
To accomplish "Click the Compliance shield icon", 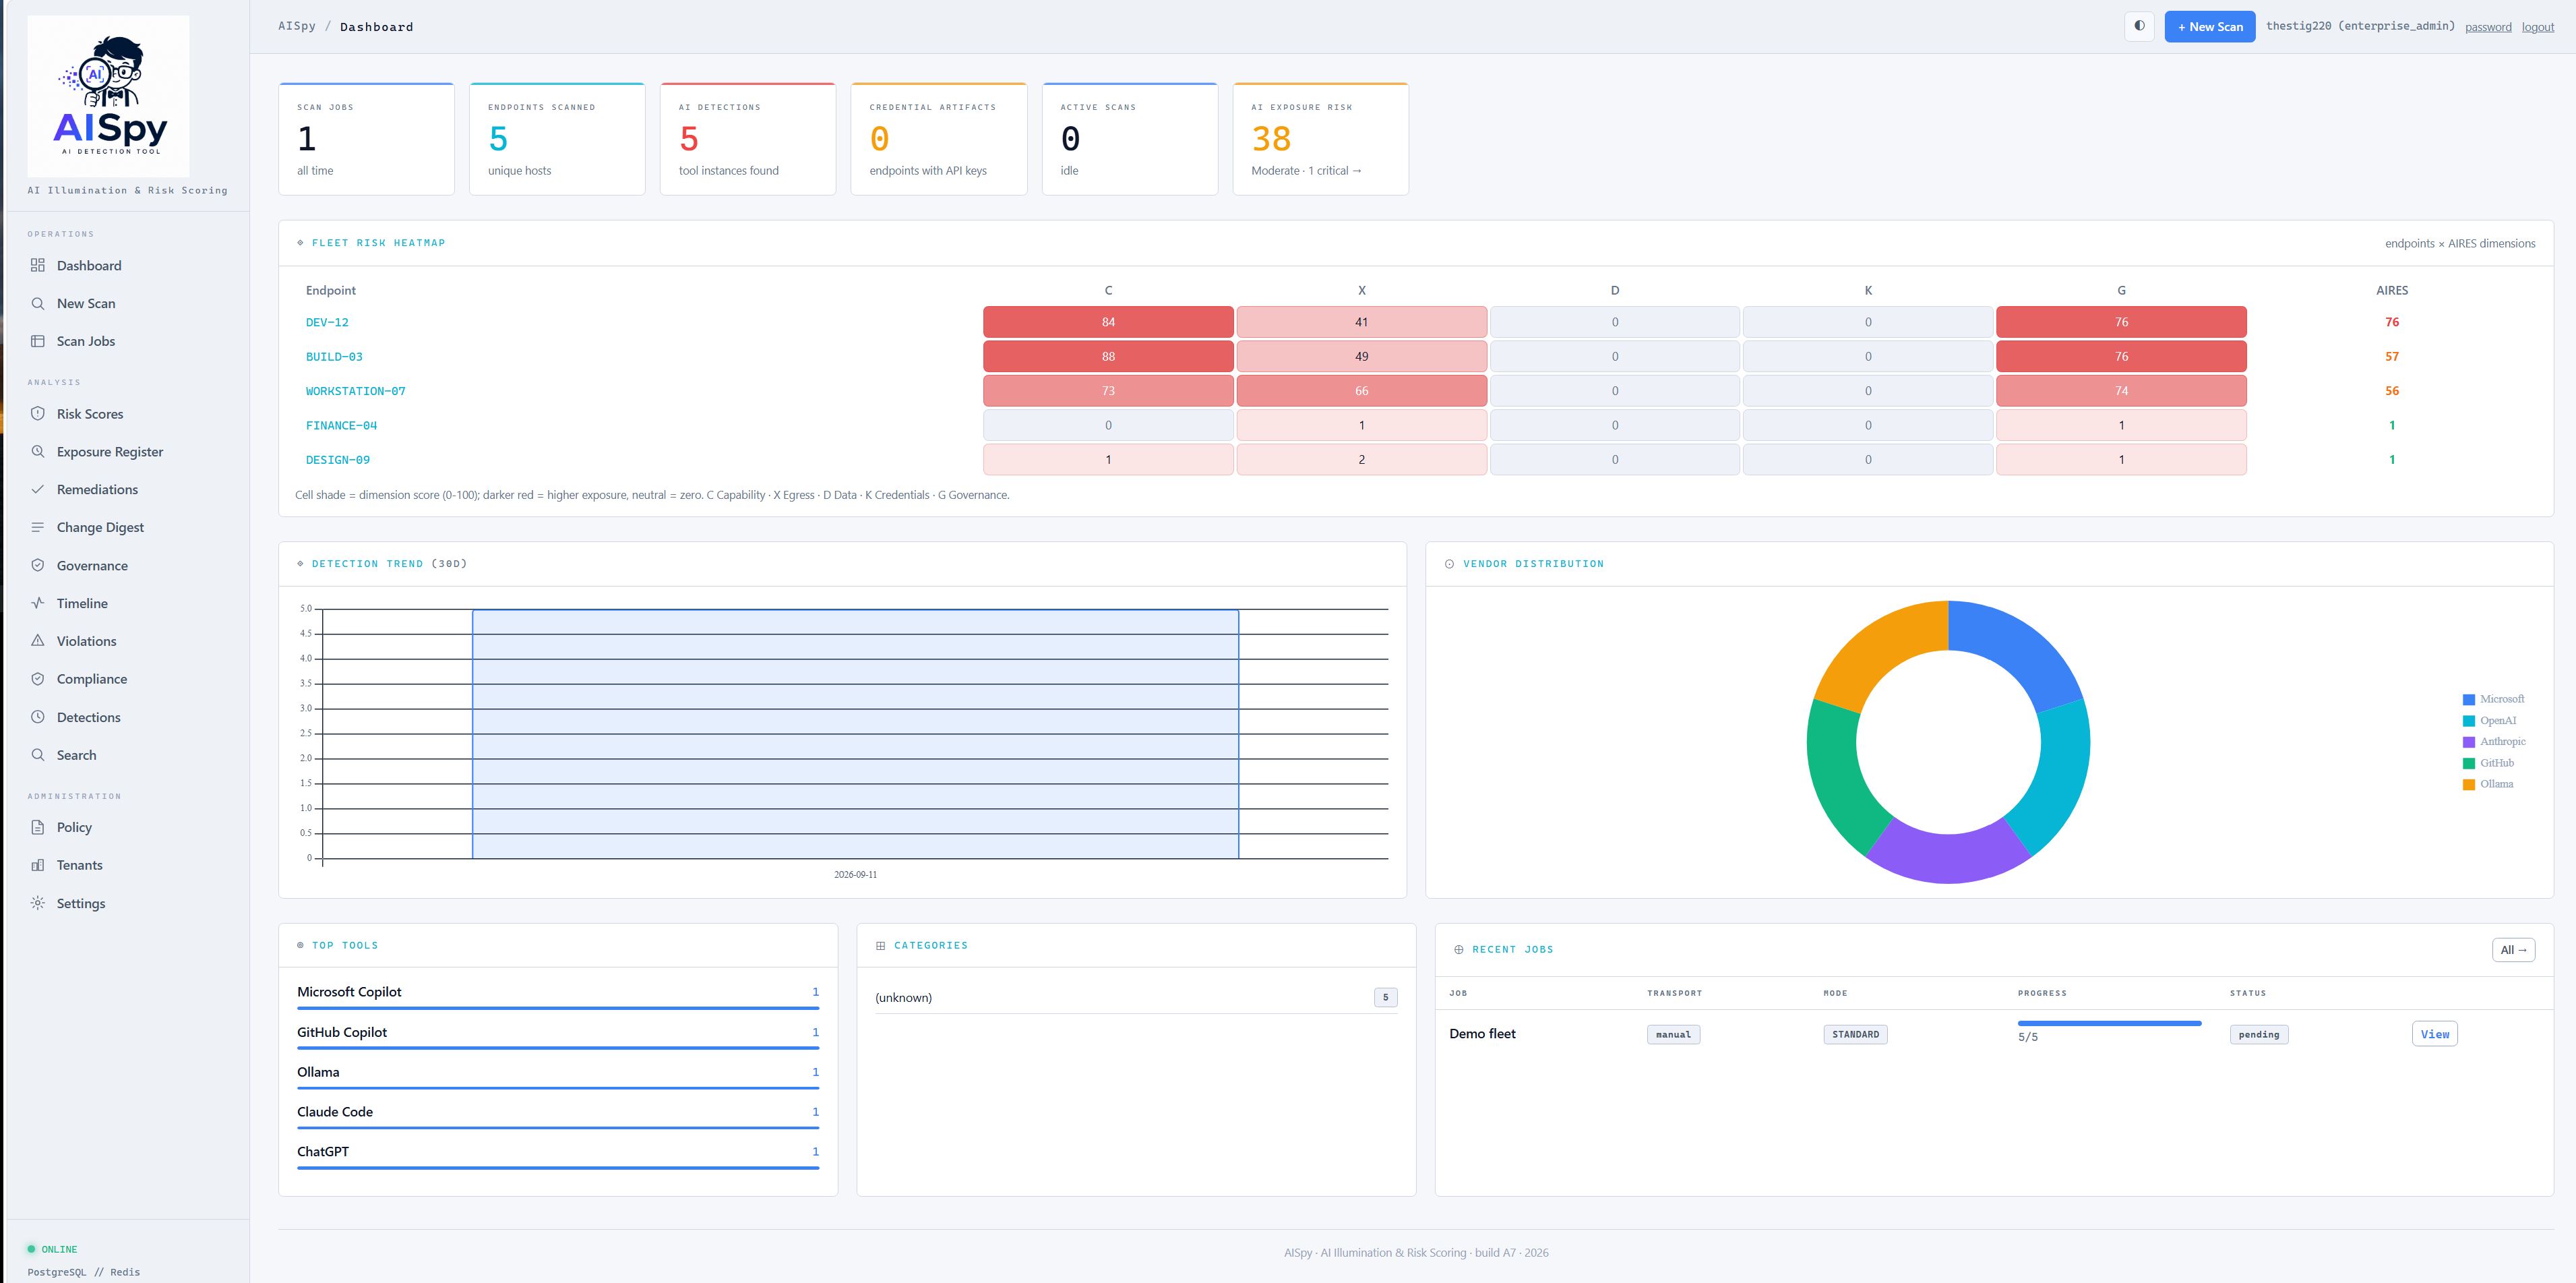I will click(38, 678).
